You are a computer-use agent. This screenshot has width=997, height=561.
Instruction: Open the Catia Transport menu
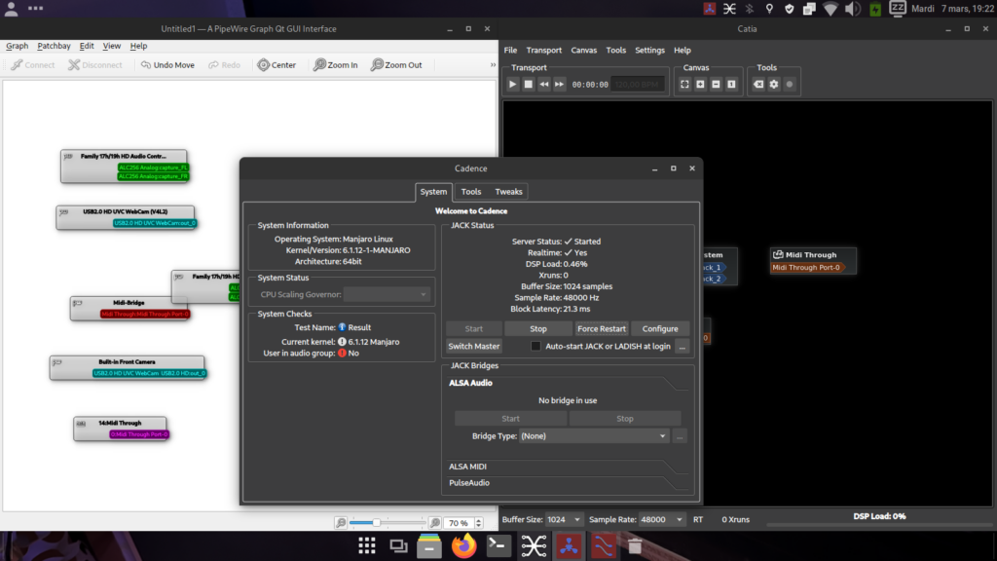click(543, 51)
